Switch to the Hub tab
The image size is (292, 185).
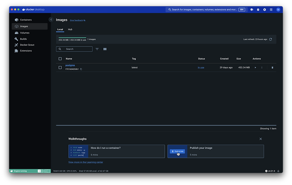pos(70,30)
